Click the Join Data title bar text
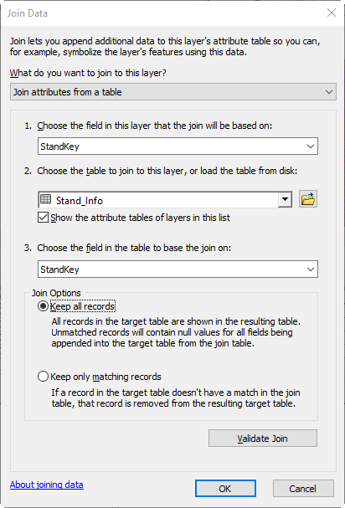345x508 pixels. pos(28,13)
